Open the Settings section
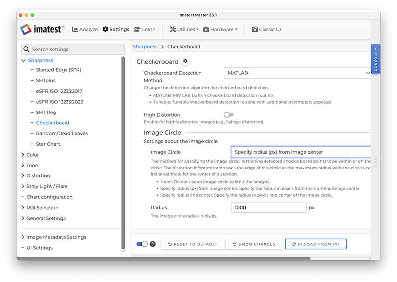 click(x=116, y=29)
